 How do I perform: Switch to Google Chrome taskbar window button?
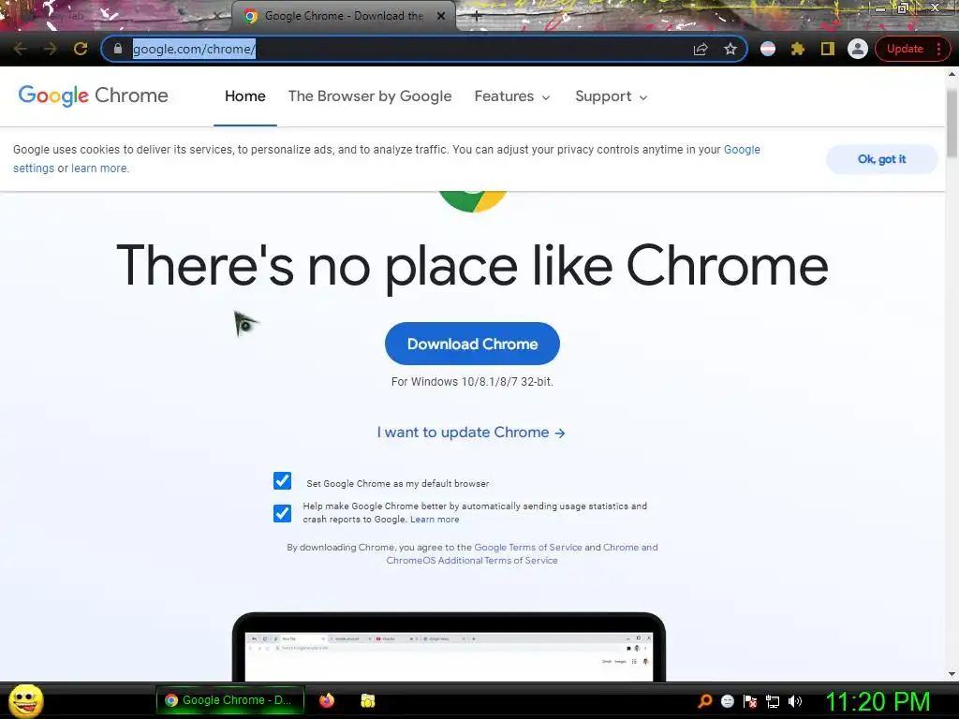click(x=230, y=700)
